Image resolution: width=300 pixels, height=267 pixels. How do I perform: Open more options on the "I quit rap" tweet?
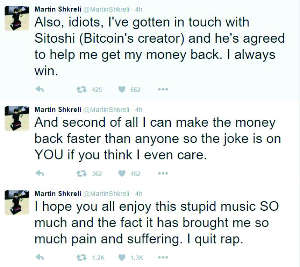point(163,257)
